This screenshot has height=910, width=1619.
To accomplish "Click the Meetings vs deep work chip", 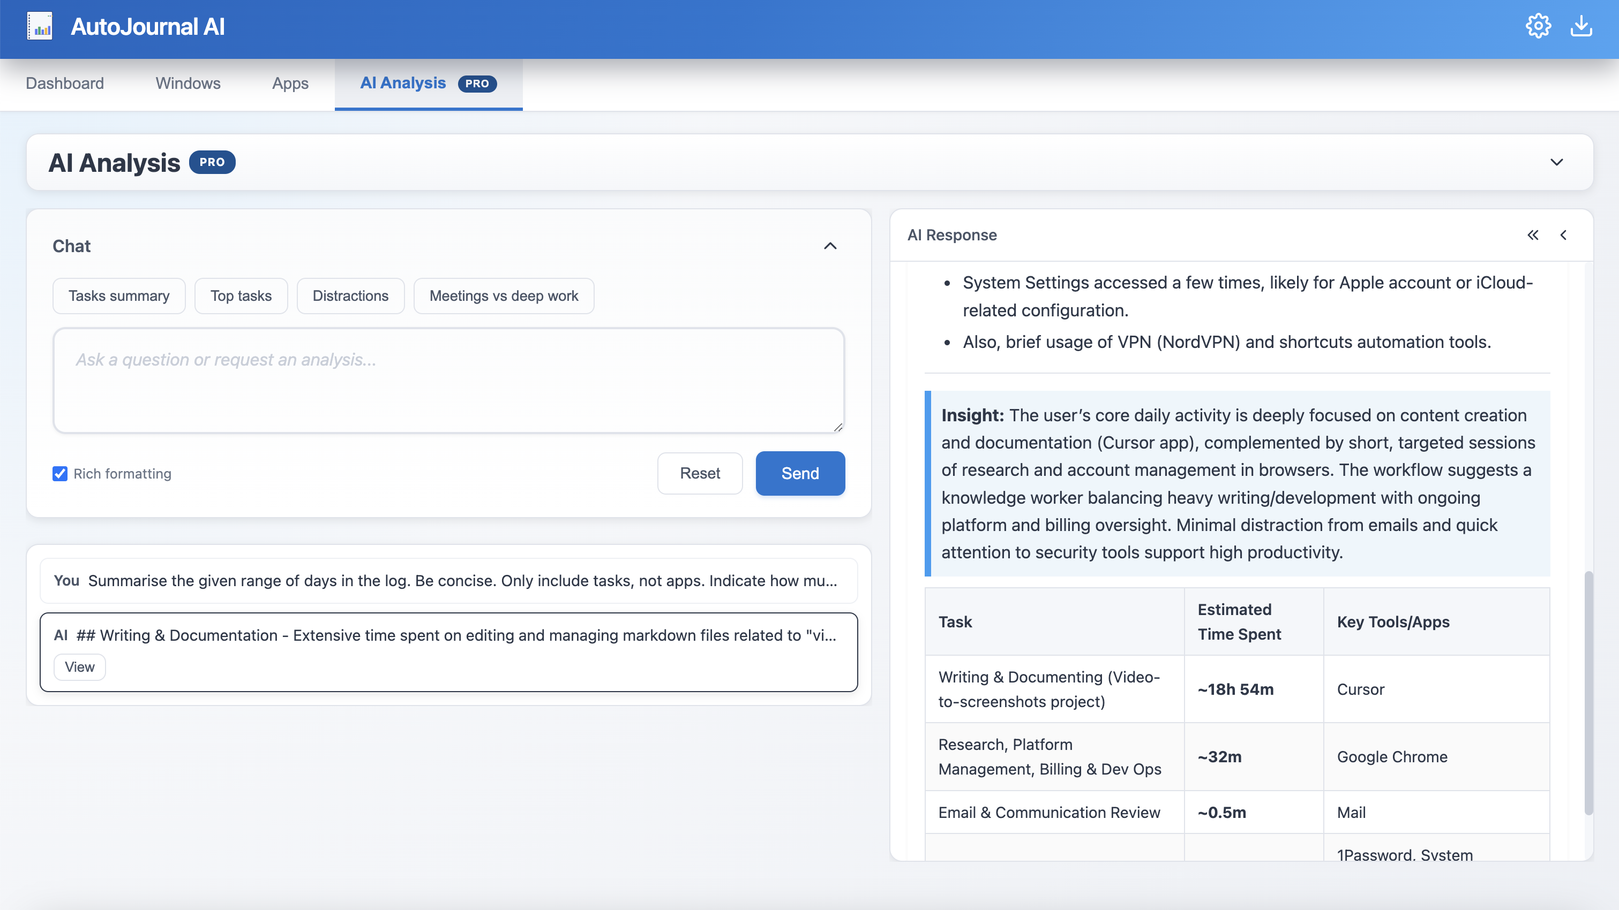I will coord(504,295).
